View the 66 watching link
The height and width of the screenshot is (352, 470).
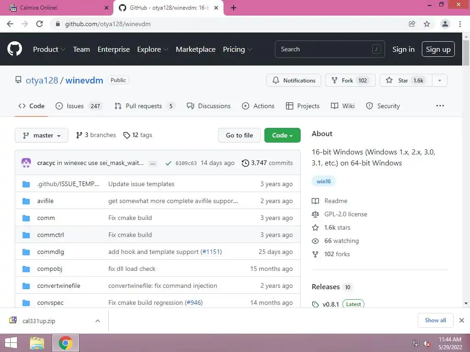(x=335, y=241)
